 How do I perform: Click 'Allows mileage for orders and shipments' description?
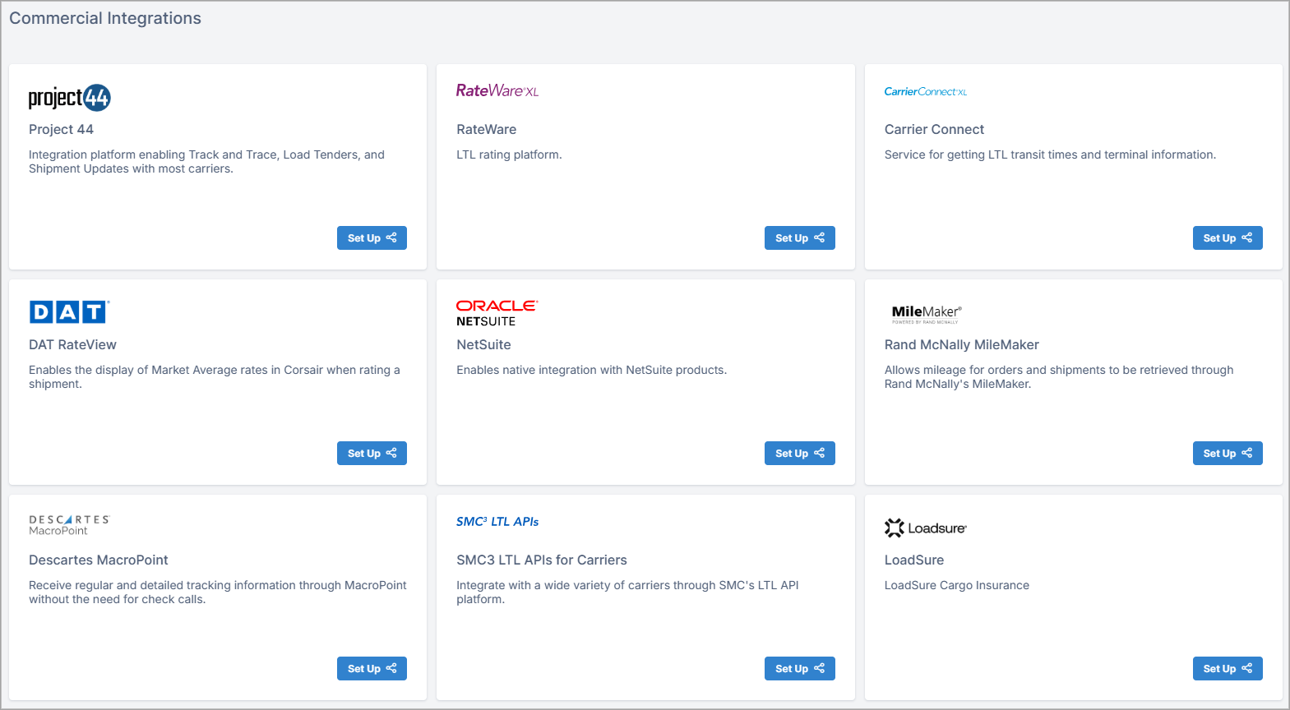pos(1059,376)
